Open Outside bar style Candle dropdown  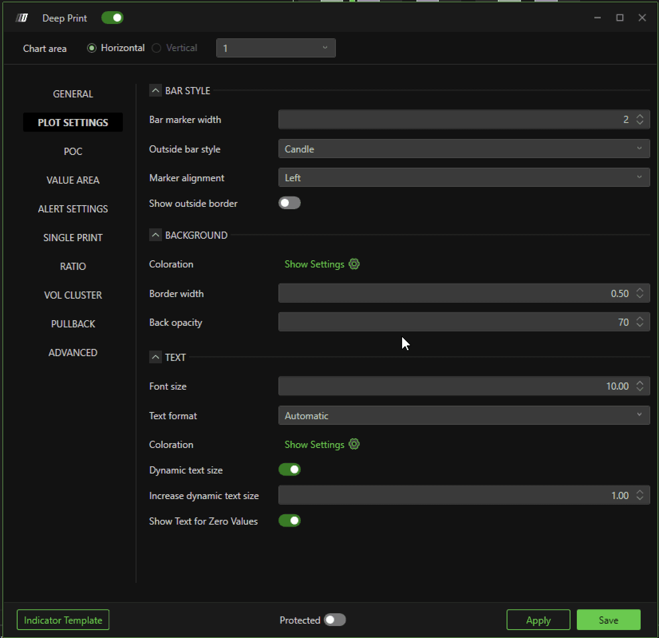[x=464, y=149]
